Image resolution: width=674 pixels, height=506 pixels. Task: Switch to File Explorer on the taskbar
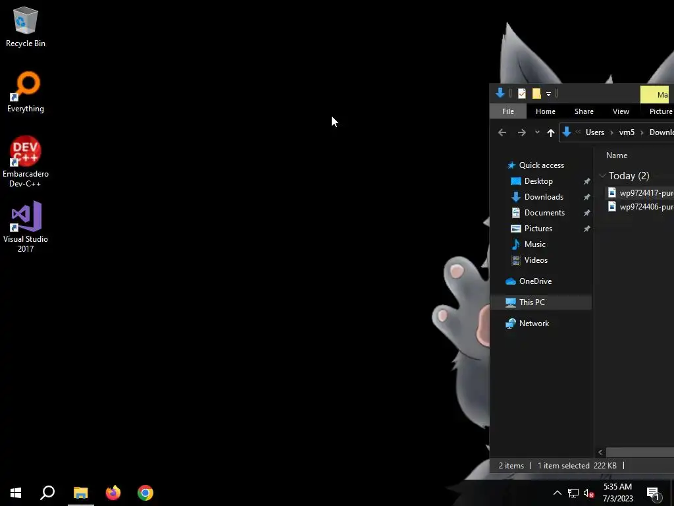coord(81,493)
